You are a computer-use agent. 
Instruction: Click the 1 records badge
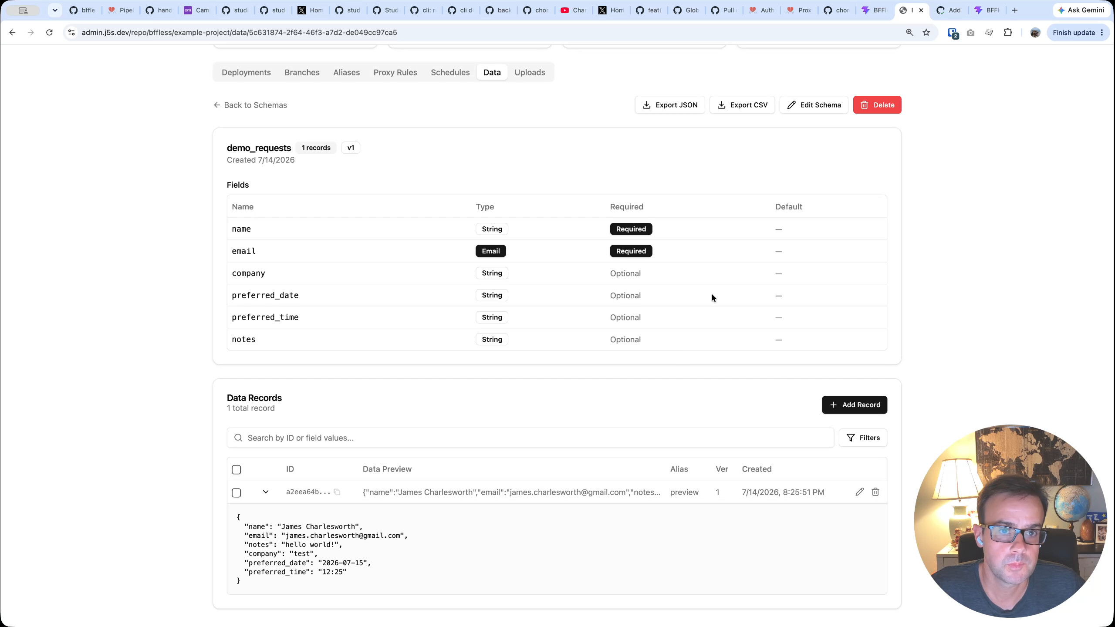[316, 148]
